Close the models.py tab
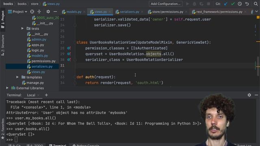The width and height of the screenshot is (260, 146). coord(84,12)
